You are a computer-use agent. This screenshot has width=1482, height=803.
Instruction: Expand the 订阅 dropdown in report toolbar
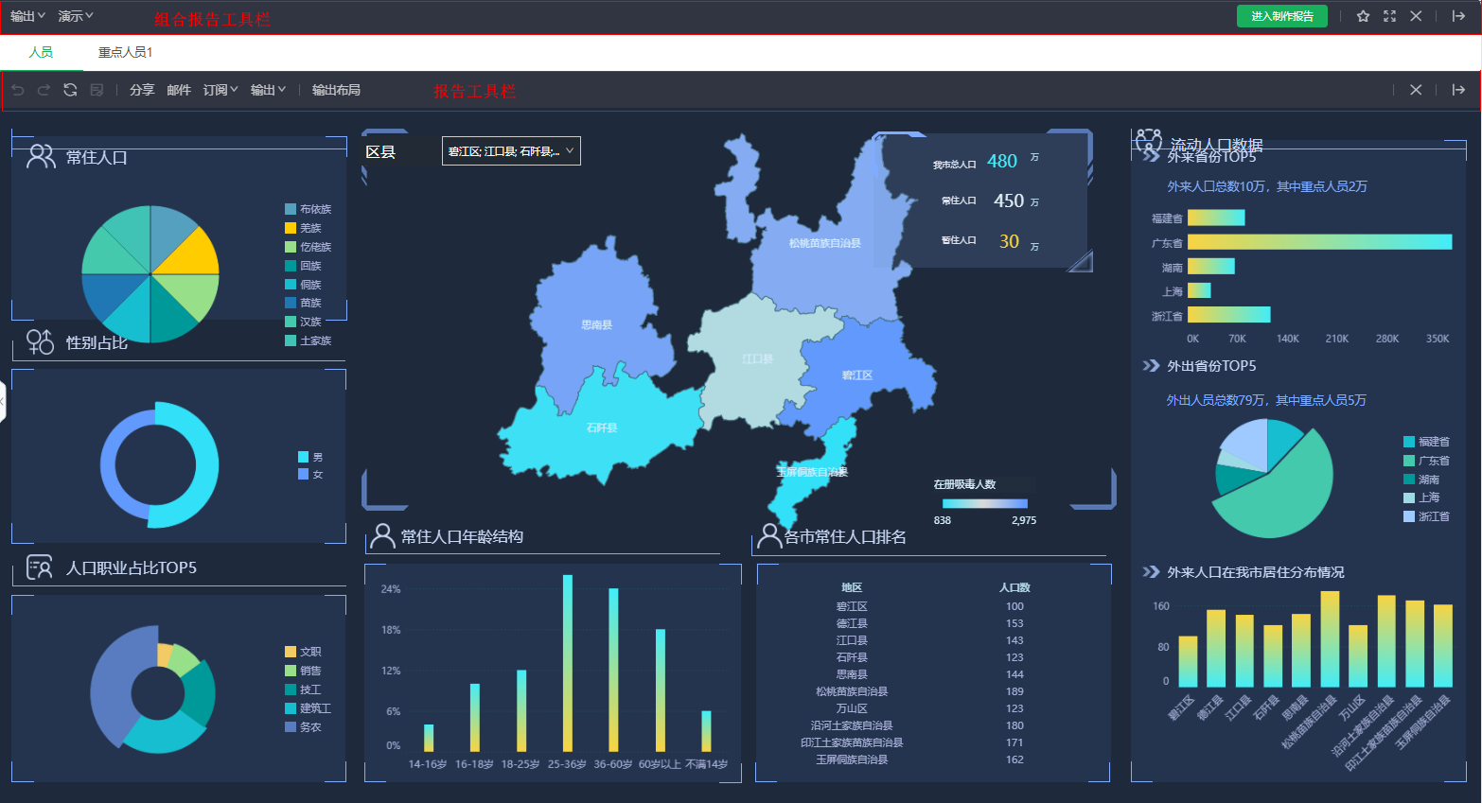(221, 90)
